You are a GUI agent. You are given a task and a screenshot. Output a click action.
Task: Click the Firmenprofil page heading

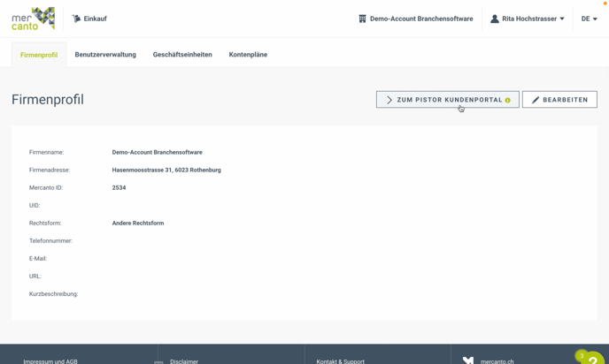[48, 100]
